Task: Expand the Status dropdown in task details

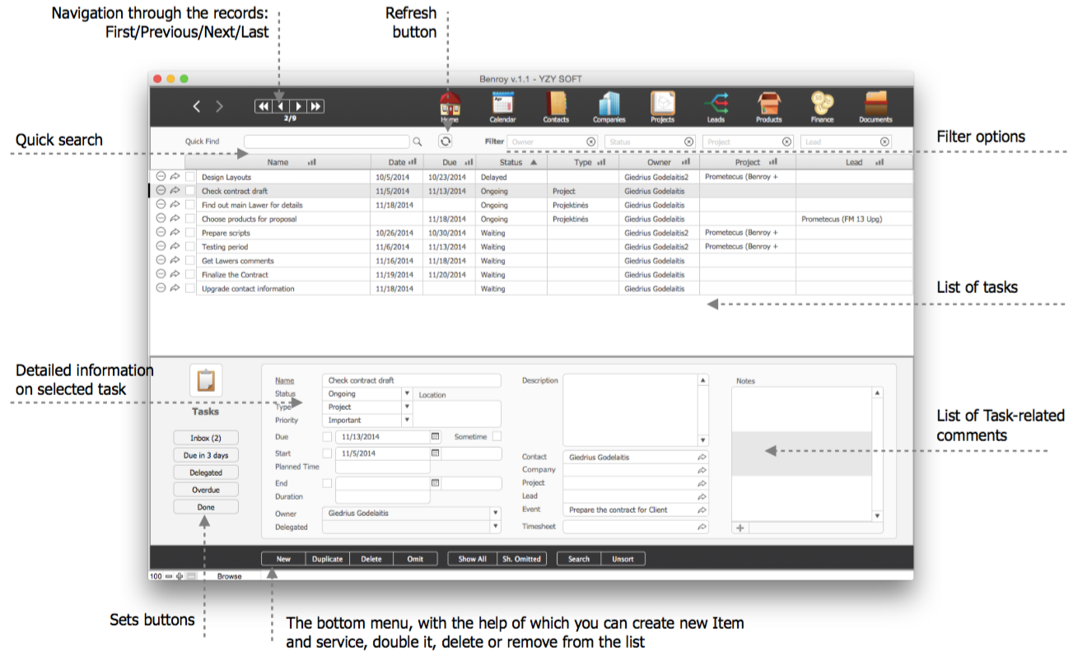Action: pos(407,394)
